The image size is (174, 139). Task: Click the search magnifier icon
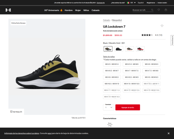pyautogui.click(x=152, y=10)
